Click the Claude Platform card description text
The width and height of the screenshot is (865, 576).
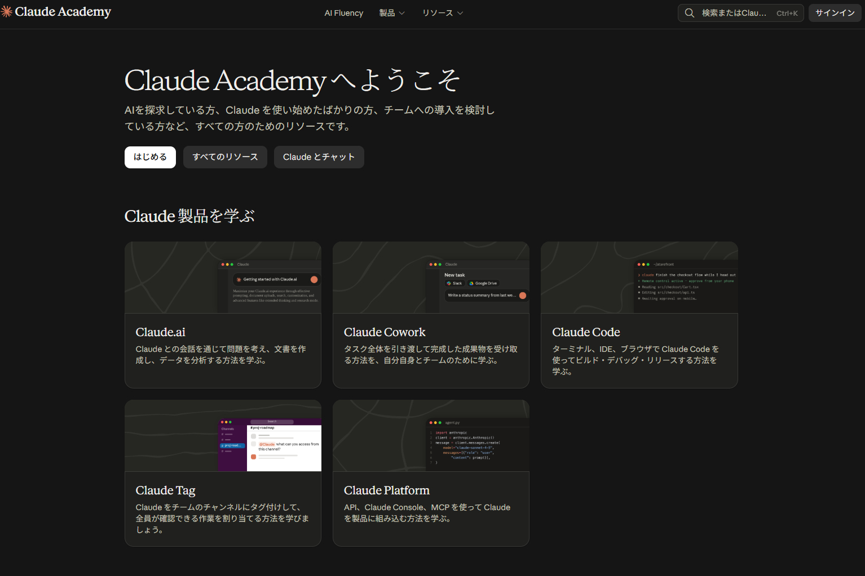point(427,513)
